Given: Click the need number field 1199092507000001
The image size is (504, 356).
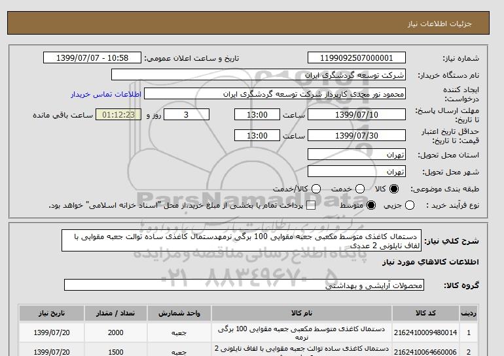Looking at the screenshot, I should point(357,57).
